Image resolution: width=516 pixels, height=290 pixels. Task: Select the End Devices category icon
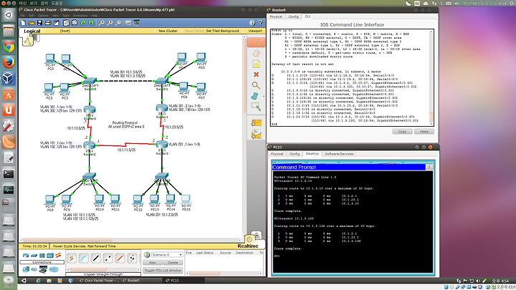26,270
